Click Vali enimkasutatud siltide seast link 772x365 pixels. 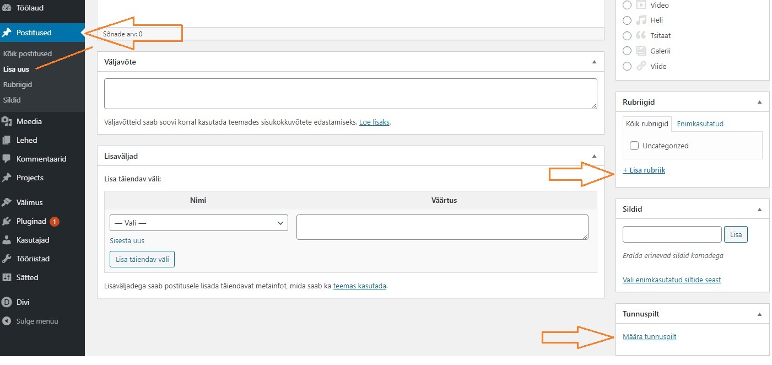coord(672,280)
